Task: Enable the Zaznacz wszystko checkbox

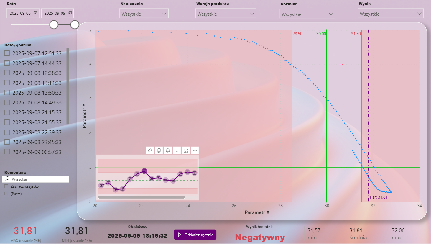Action: tap(6, 186)
